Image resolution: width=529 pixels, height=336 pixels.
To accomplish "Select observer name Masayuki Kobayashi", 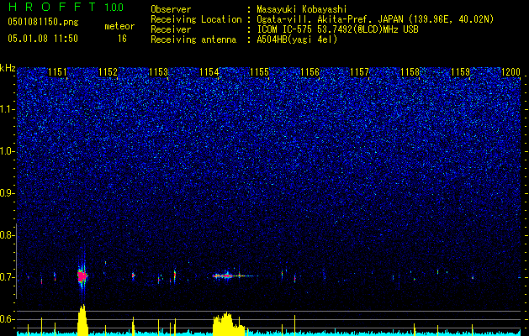I will (302, 9).
